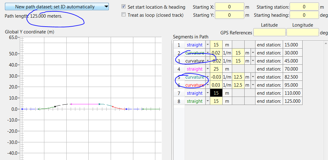Open segment 5 curvature type dropdown arrow
The height and width of the screenshot is (160, 328).
pos(207,77)
